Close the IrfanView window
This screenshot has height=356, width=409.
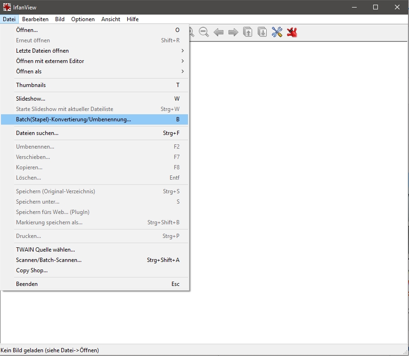[x=397, y=7]
